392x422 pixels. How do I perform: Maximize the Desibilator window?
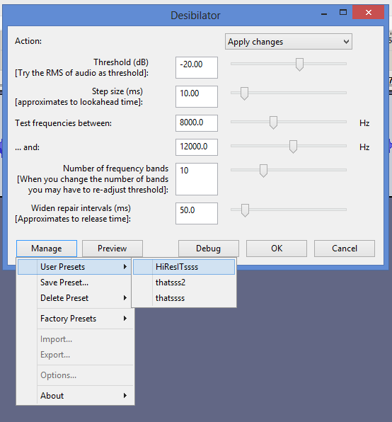coord(343,12)
